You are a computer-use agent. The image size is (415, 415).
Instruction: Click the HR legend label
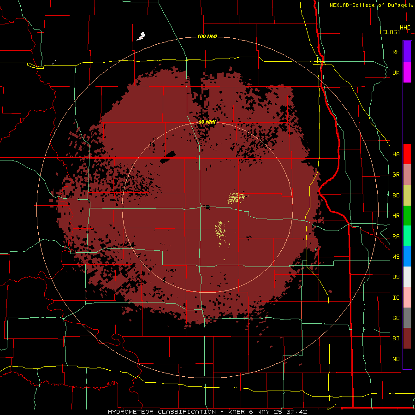click(396, 216)
